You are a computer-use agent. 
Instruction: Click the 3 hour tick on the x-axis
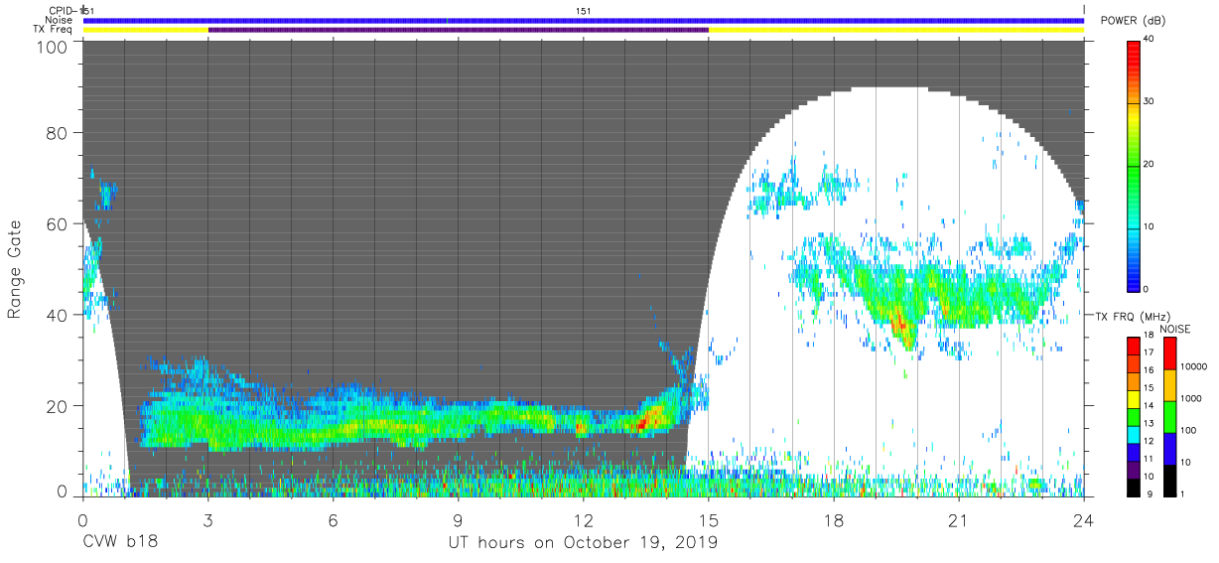pos(207,520)
